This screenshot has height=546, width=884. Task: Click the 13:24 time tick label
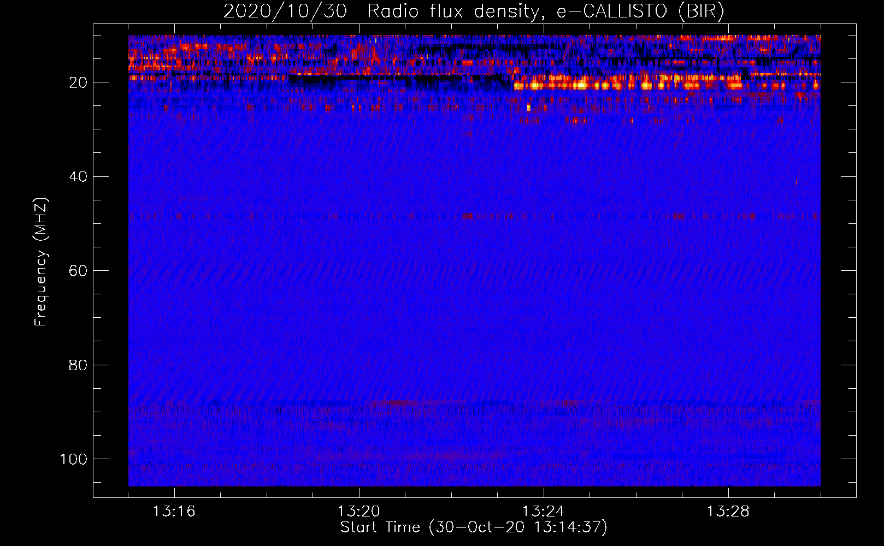click(543, 512)
